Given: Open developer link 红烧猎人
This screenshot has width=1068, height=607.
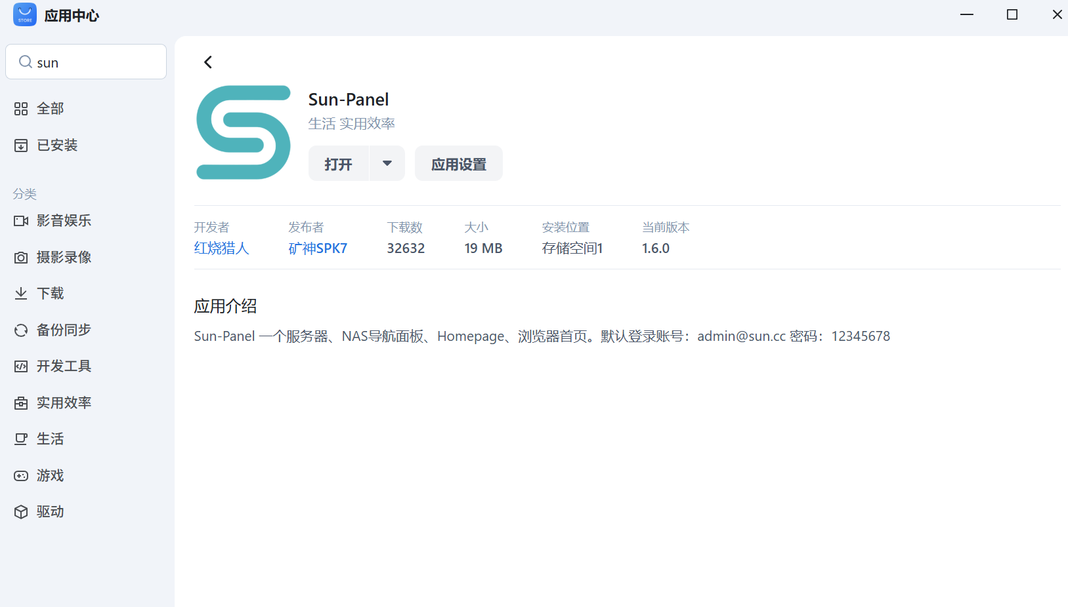Looking at the screenshot, I should coord(221,248).
